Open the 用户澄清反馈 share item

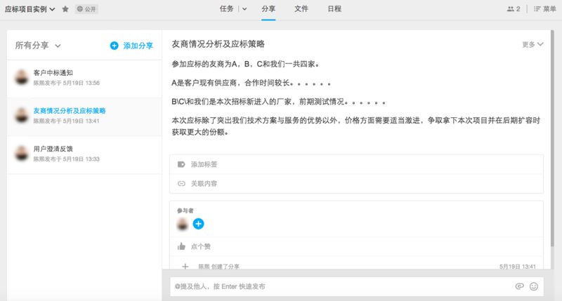[x=84, y=154]
